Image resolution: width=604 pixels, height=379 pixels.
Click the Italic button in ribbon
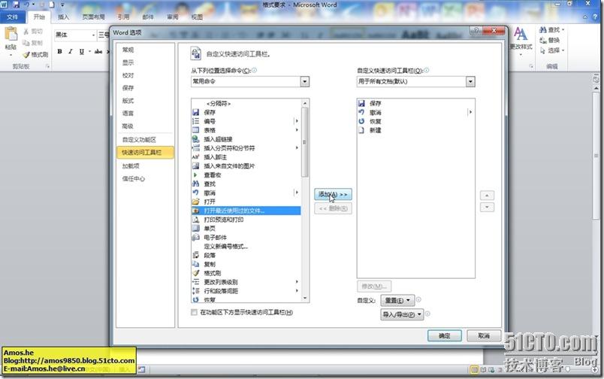click(x=70, y=51)
